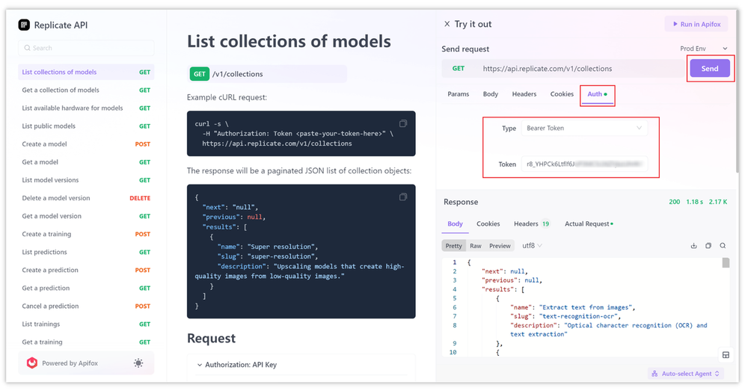748x391 pixels.
Task: Switch response view to Preview
Action: click(500, 246)
